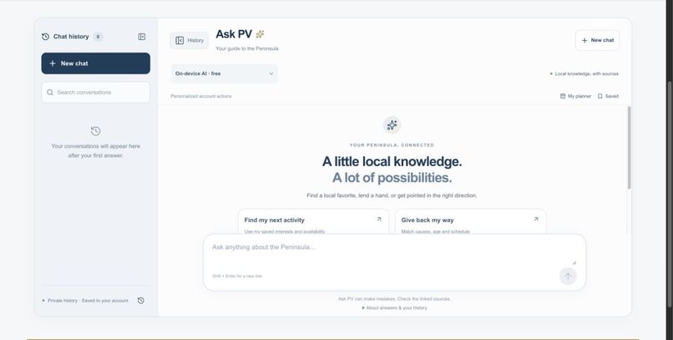This screenshot has height=340, width=673.
Task: Click the plus icon in sidebar New chat
Action: (x=53, y=63)
